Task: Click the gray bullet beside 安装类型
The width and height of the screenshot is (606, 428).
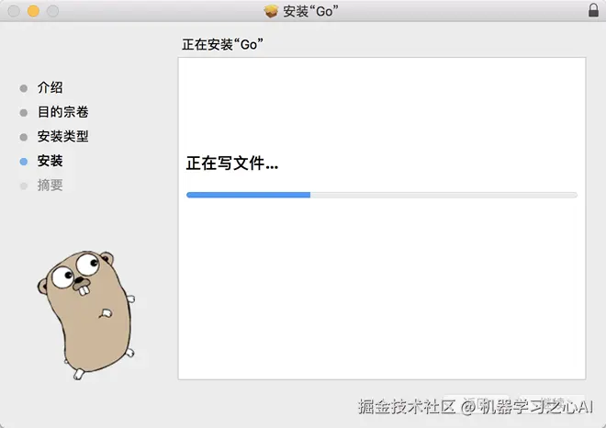Action: click(24, 137)
